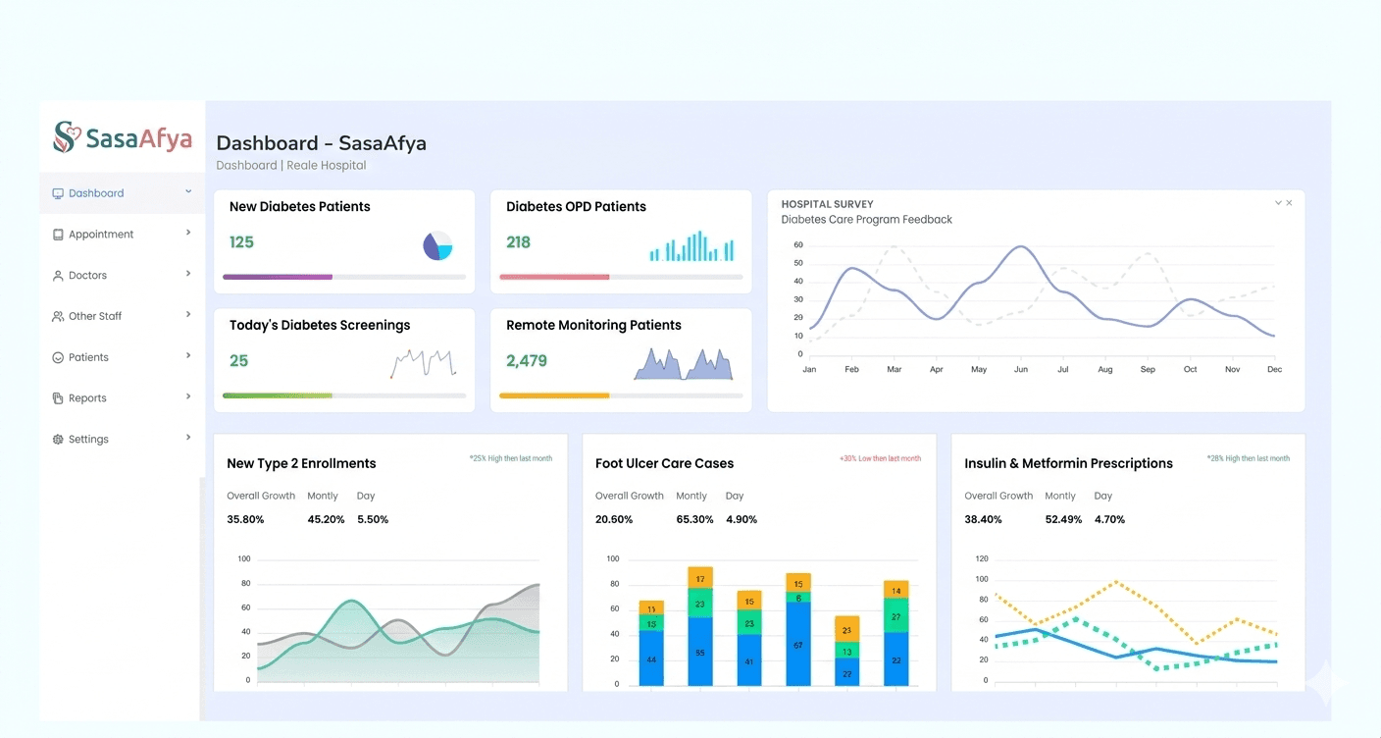Click the pie chart in New Diabetes Patients
This screenshot has height=738, width=1381.
tap(437, 245)
